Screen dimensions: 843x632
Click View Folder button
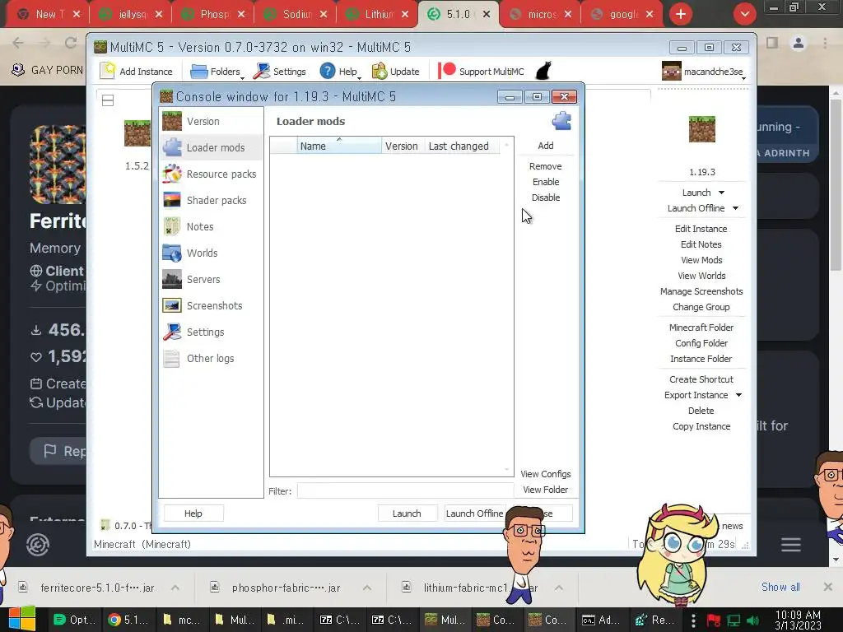[x=546, y=490]
